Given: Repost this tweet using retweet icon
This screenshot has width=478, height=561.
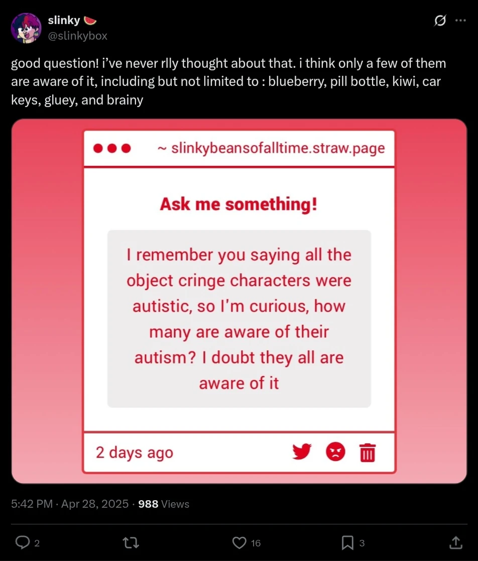Looking at the screenshot, I should point(131,542).
